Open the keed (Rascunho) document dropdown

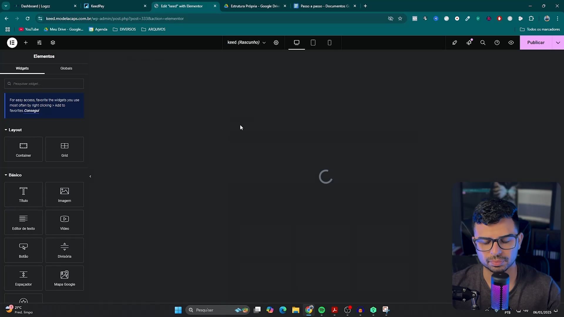[x=246, y=43]
